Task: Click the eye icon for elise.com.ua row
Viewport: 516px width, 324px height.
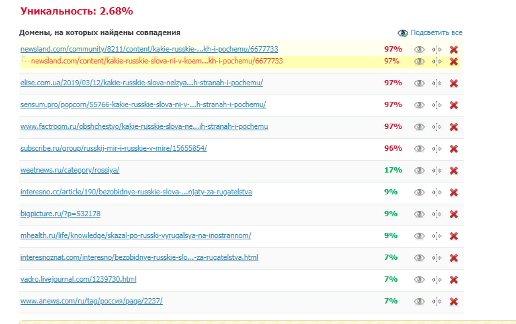Action: pyautogui.click(x=419, y=83)
